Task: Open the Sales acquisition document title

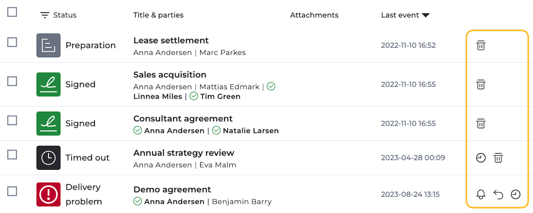Action: point(169,75)
